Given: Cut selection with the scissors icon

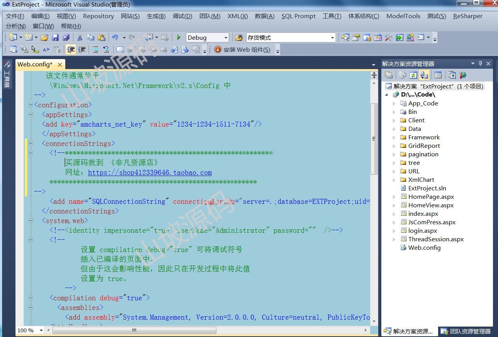Looking at the screenshot, I should [x=80, y=37].
